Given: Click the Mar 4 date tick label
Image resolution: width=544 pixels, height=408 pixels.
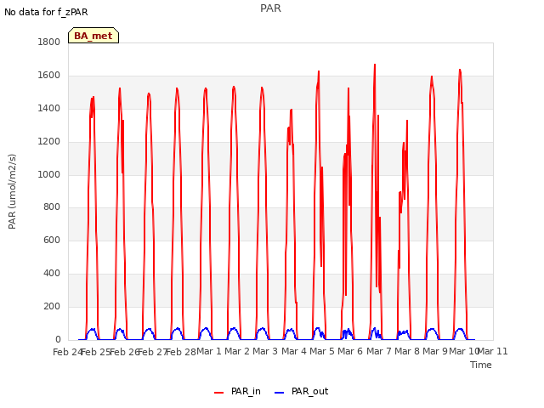Looking at the screenshot, I should pyautogui.click(x=294, y=351).
